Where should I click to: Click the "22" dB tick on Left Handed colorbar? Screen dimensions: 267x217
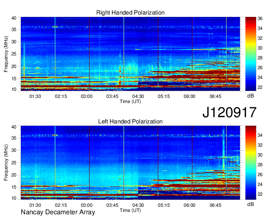point(260,194)
